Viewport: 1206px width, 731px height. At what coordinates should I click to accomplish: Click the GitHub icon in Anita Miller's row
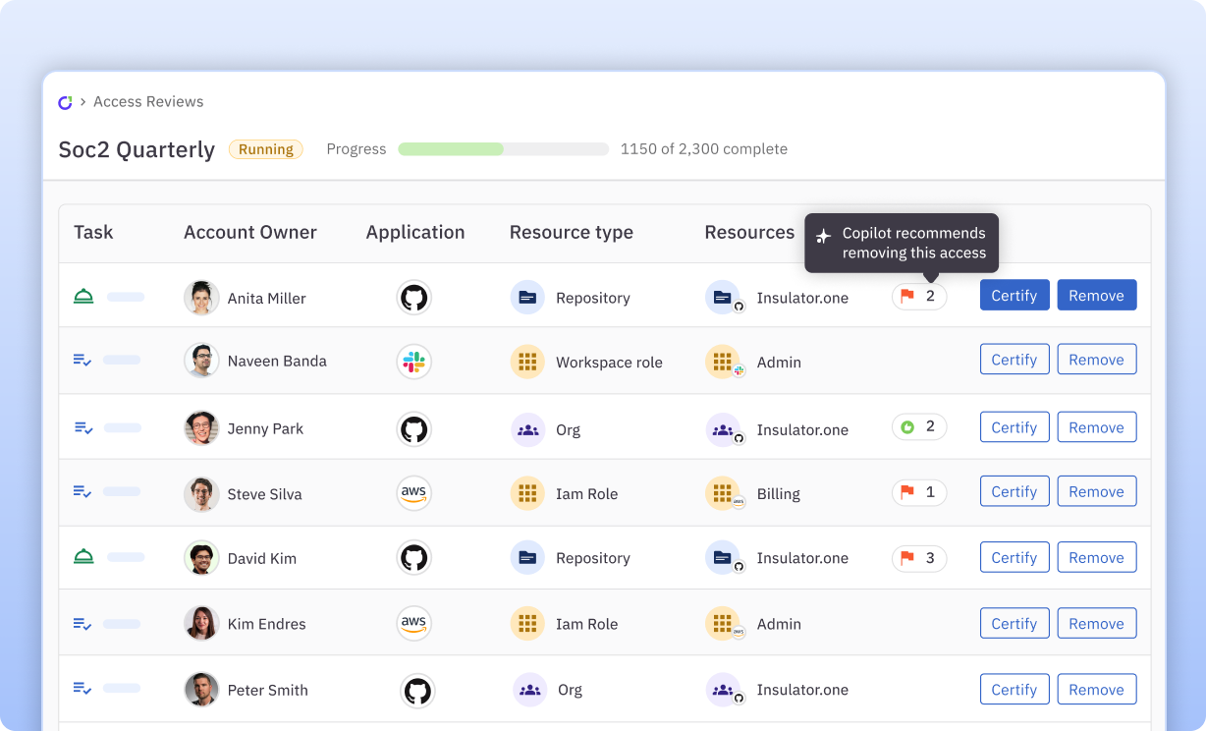(x=413, y=297)
